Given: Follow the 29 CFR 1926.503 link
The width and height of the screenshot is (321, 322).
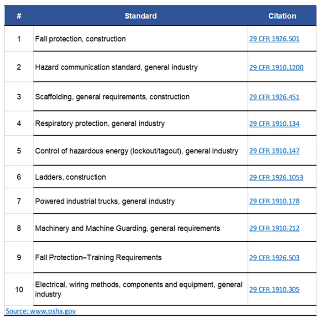Looking at the screenshot, I should pyautogui.click(x=274, y=257).
